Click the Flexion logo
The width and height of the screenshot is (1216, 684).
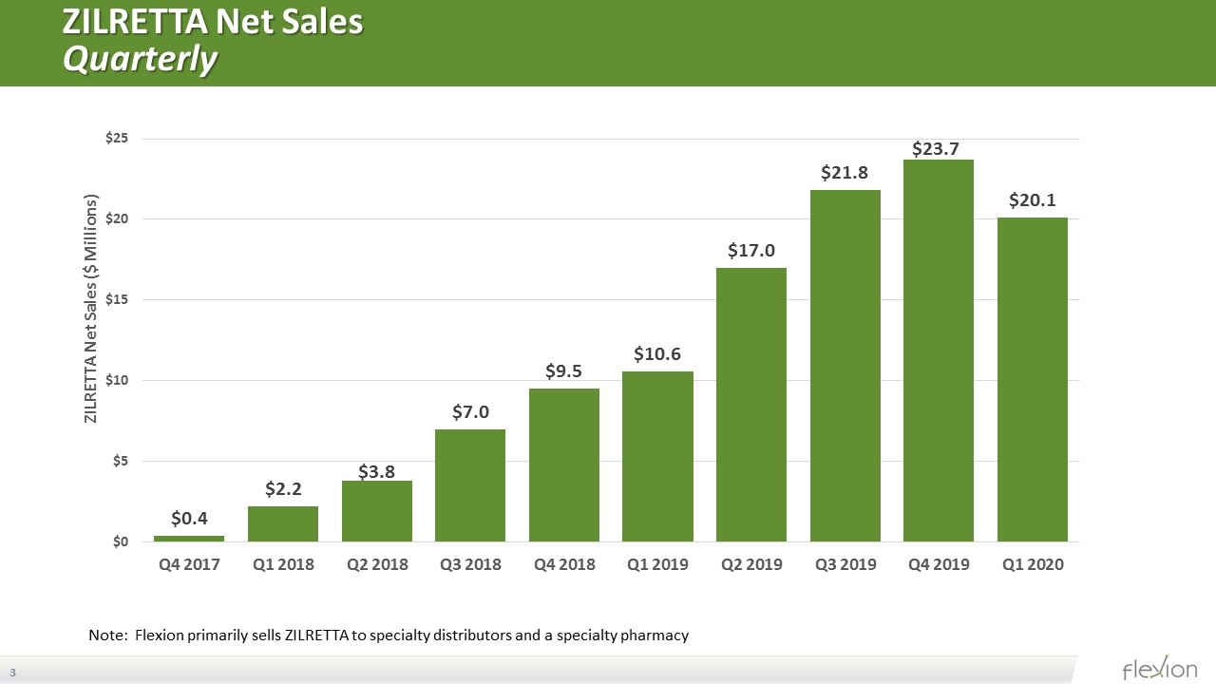1159,668
